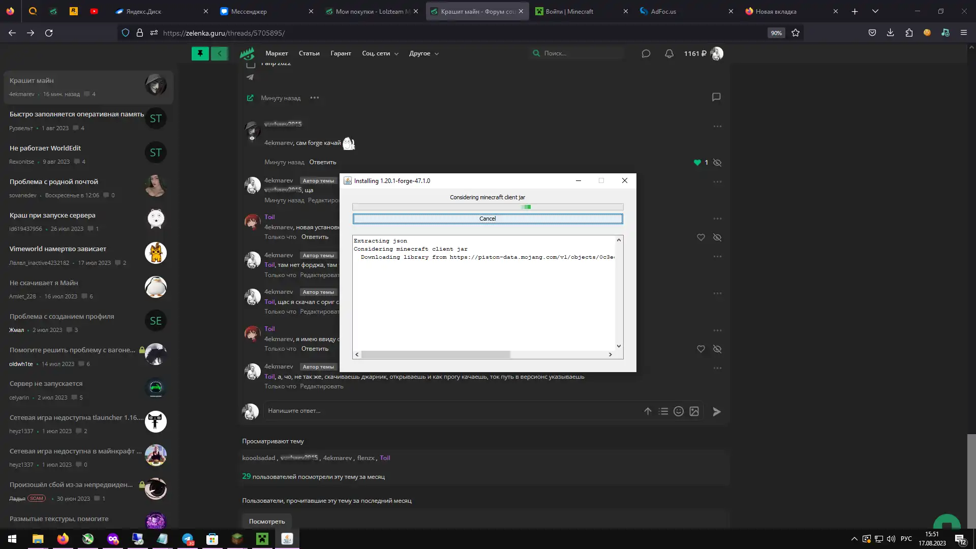Screen dimensions: 976x549
Task: Click the list formatting icon in reply box
Action: (x=663, y=411)
